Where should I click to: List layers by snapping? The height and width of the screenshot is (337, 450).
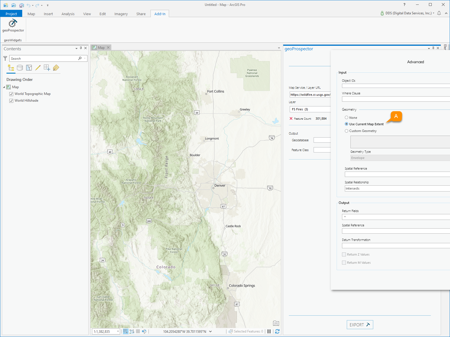(x=47, y=68)
